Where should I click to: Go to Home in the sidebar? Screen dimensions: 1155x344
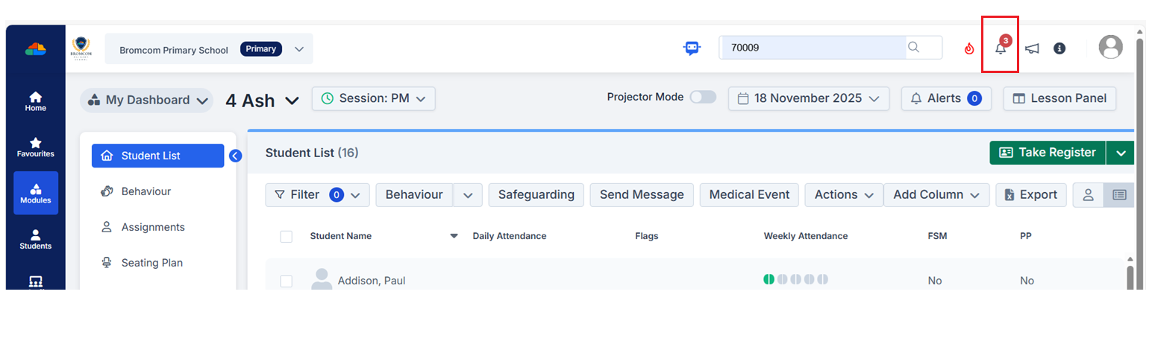(x=35, y=101)
